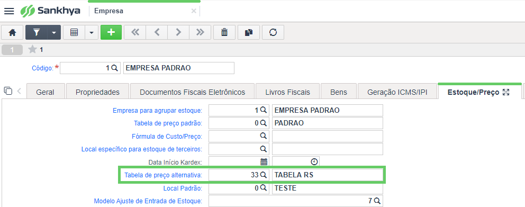Viewport: 525px width, 207px height.
Task: Open Data Início Kardex time picker
Action: [314, 162]
